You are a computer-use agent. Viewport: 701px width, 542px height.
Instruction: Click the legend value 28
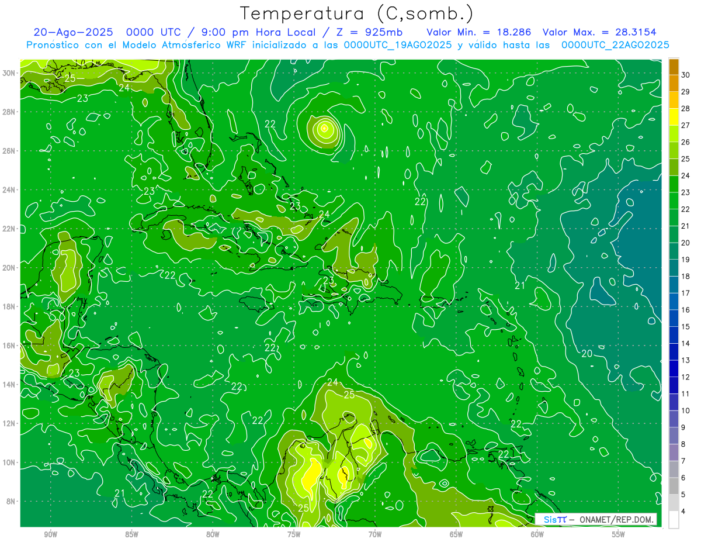(685, 109)
